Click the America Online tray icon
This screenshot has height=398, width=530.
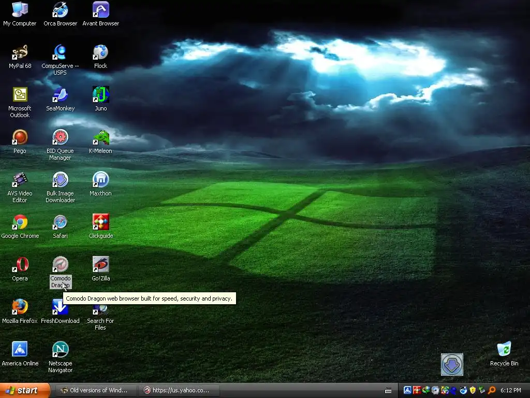pyautogui.click(x=408, y=390)
